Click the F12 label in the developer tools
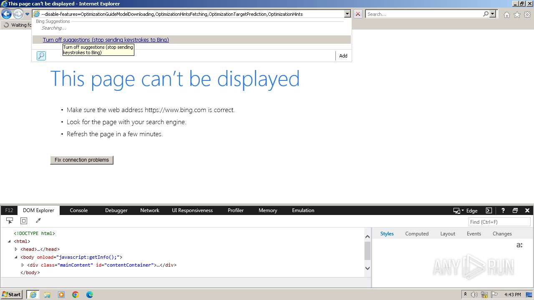Screen dimensions: 534x300 [9, 210]
